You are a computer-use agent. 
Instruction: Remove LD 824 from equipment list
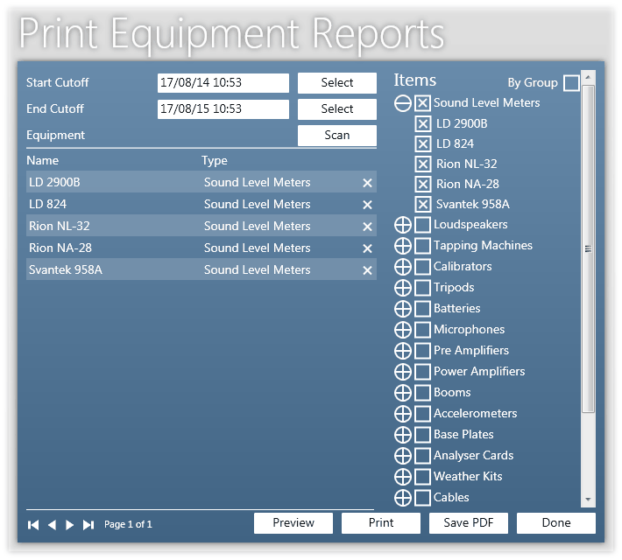click(367, 205)
